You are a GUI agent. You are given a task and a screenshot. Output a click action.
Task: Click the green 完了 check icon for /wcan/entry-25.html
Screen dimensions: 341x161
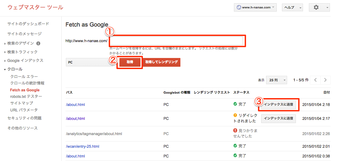(x=235, y=145)
